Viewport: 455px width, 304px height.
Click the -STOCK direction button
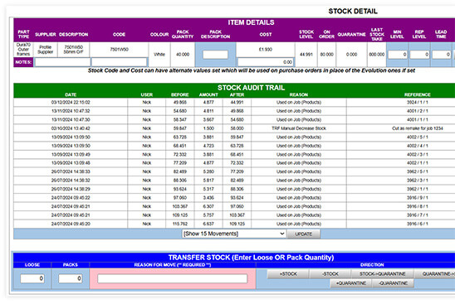click(330, 274)
